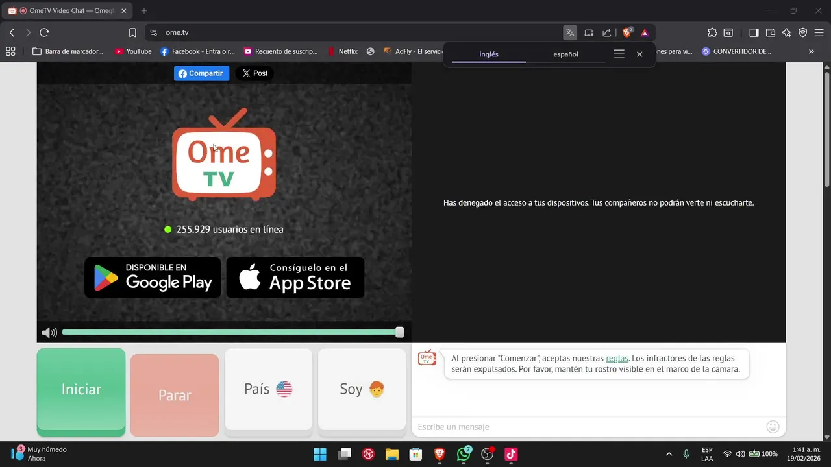Screen dimensions: 831x467
Task: Click the volume slider handle
Action: pyautogui.click(x=399, y=332)
